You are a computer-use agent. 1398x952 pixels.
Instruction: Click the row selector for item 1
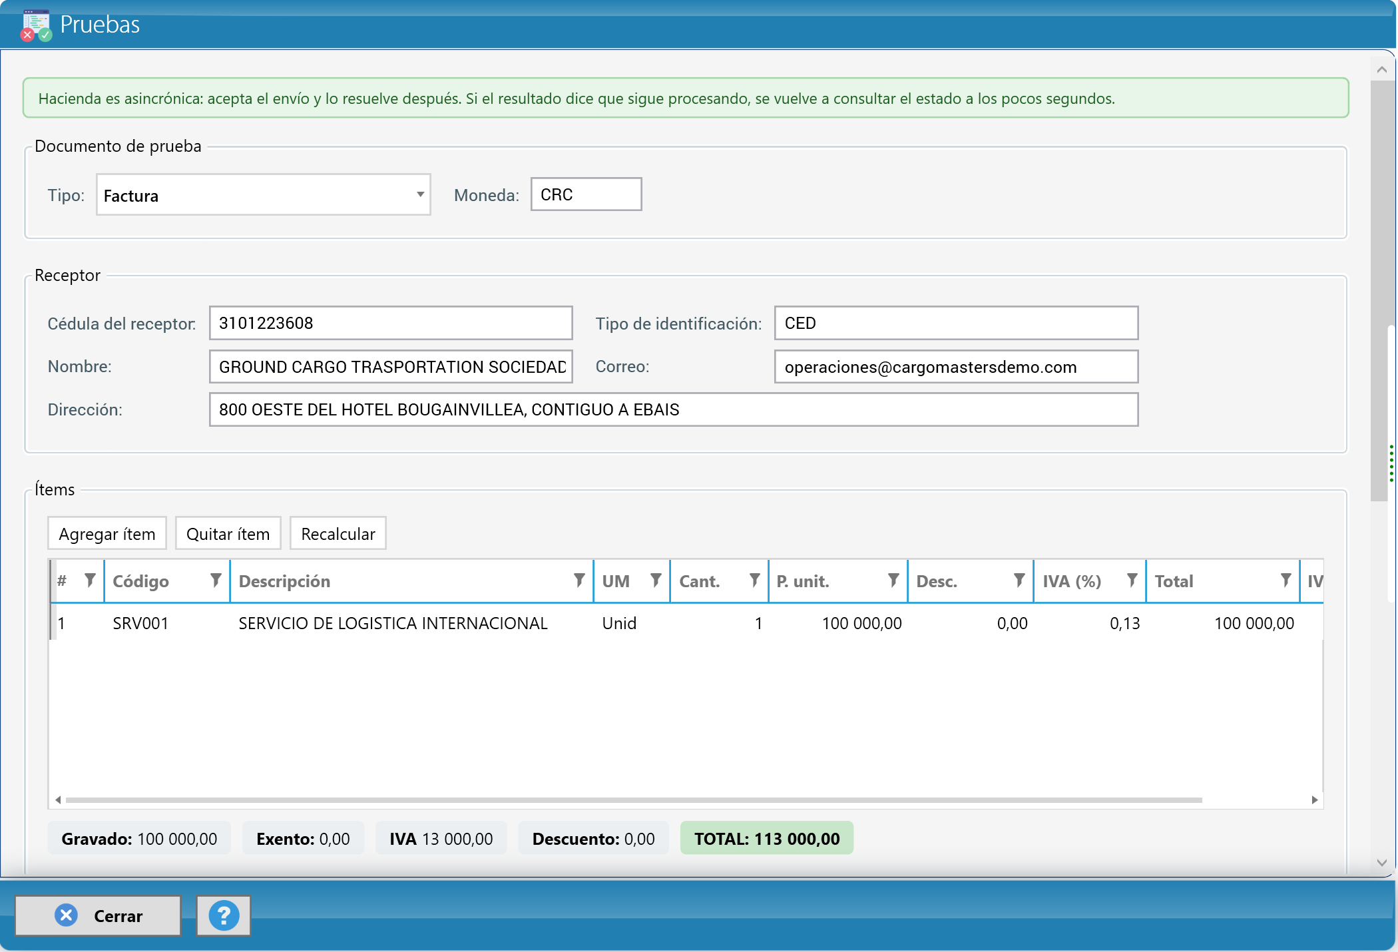coord(53,623)
